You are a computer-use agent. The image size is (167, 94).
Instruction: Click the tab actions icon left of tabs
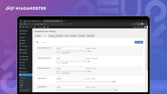click(x=21, y=21)
